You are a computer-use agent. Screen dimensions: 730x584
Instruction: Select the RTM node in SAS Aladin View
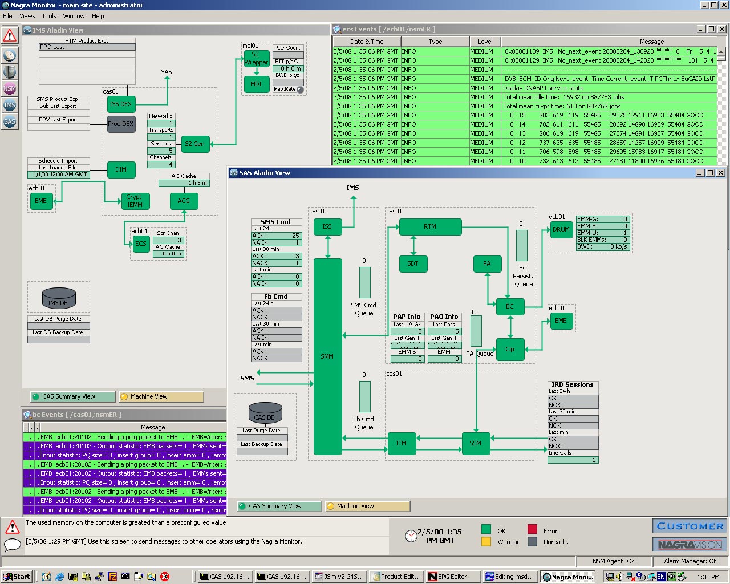click(x=430, y=226)
